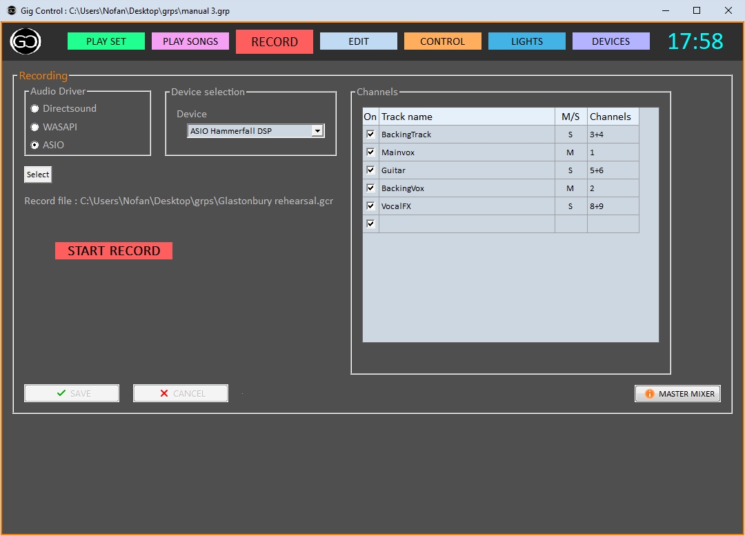
Task: Open the LIGHTS section
Action: [526, 41]
